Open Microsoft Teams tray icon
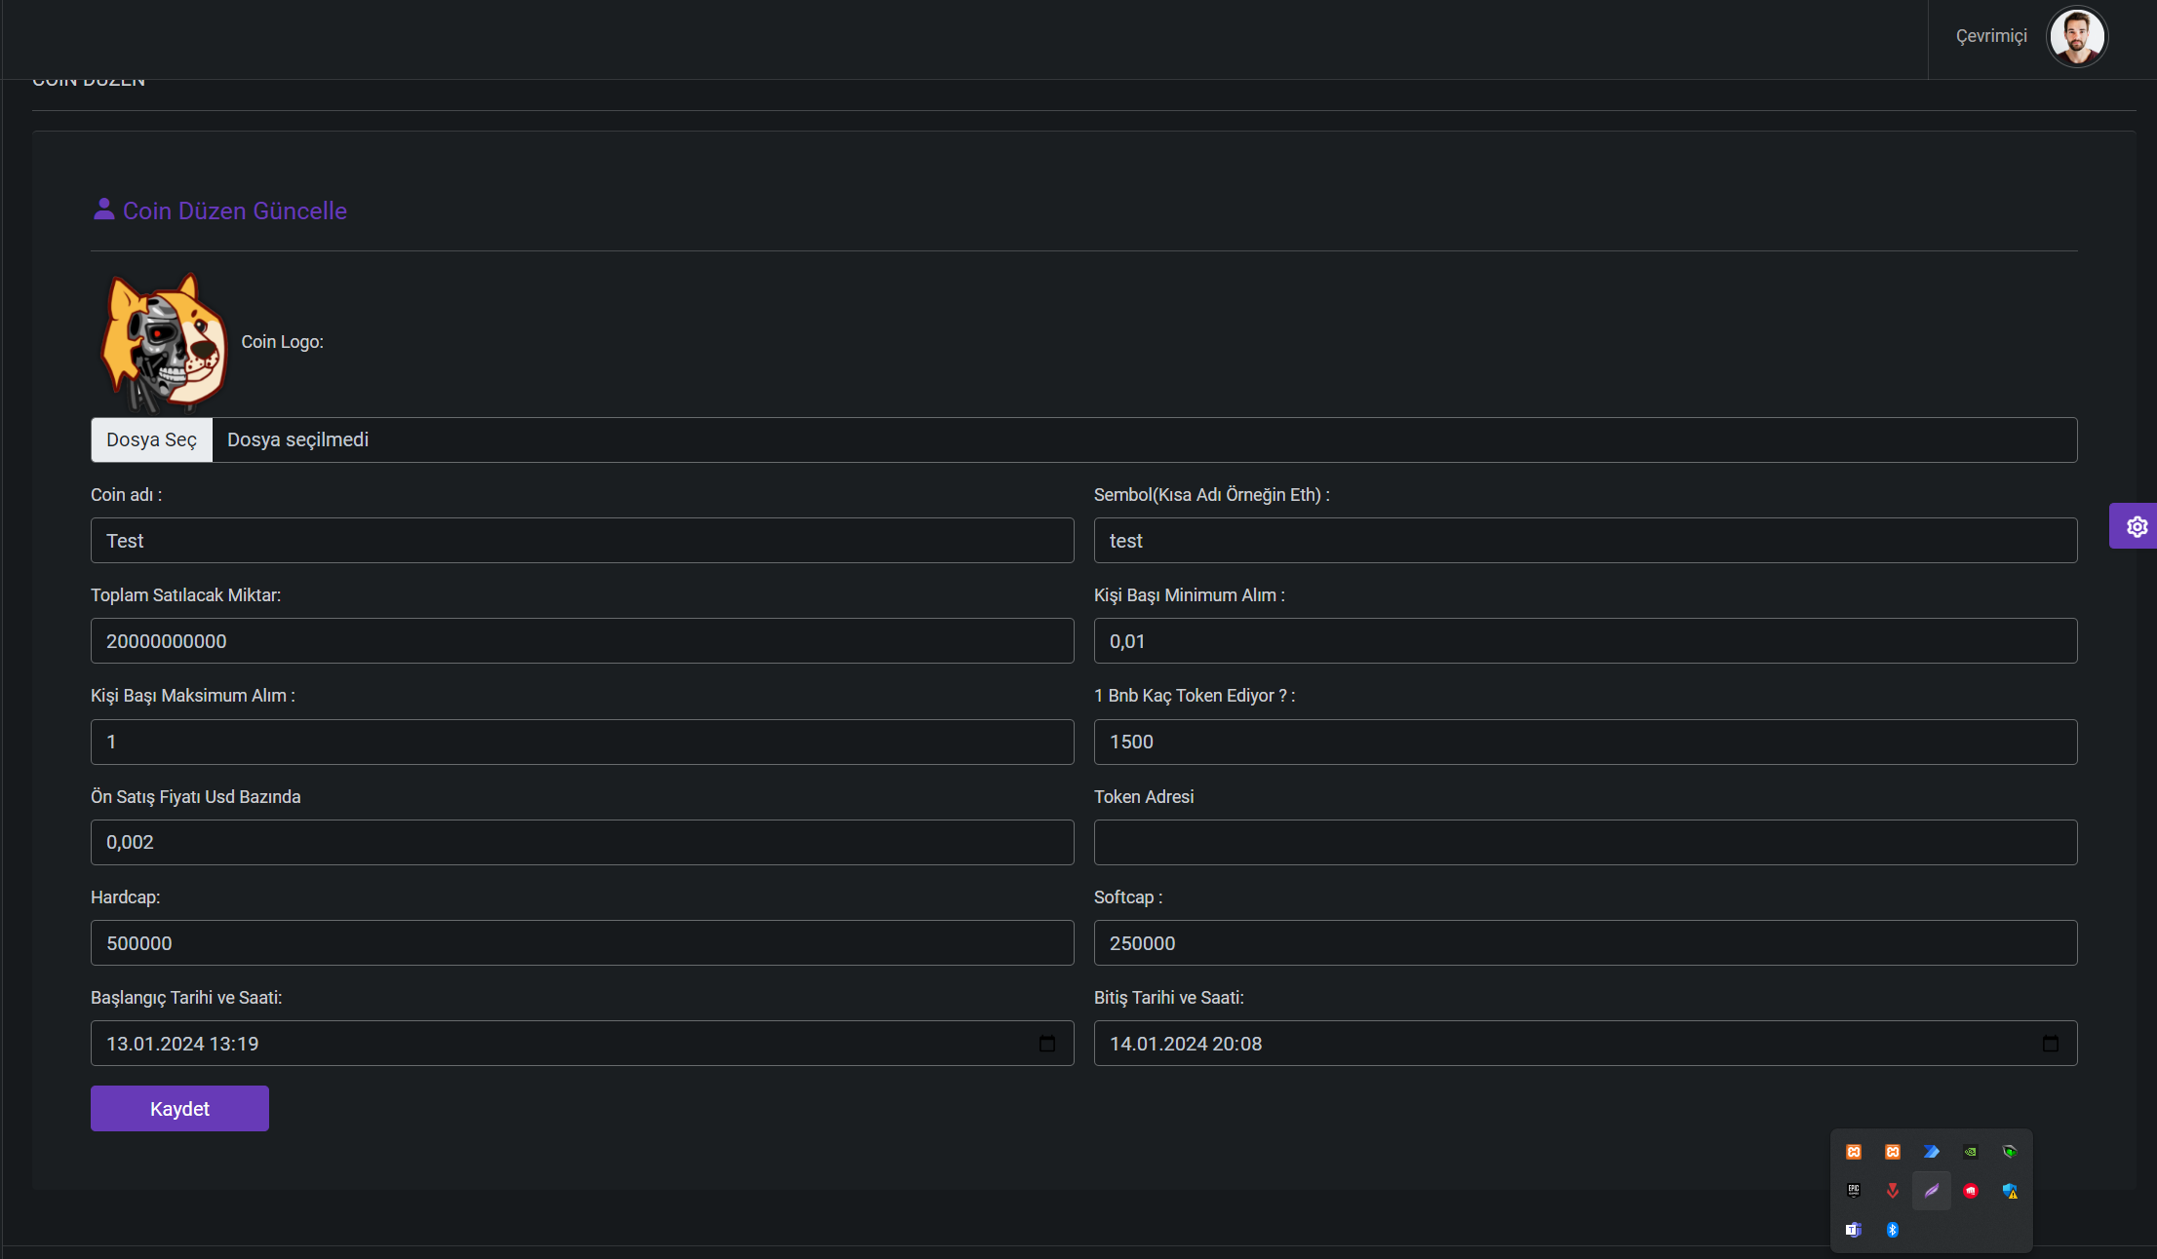 pyautogui.click(x=1854, y=1230)
